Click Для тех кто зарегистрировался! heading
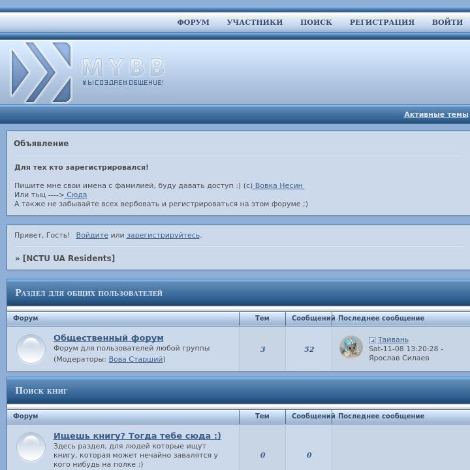Screen dimensions: 470x470 click(x=81, y=167)
